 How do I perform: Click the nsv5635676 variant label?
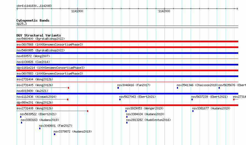(232, 85)
